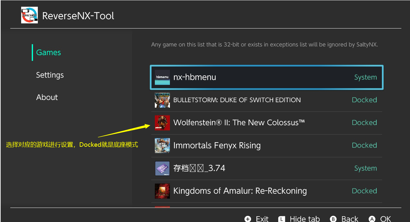410x222 pixels.
Task: Toggle Docked status of Immortals Fenyx Rising
Action: click(364, 145)
